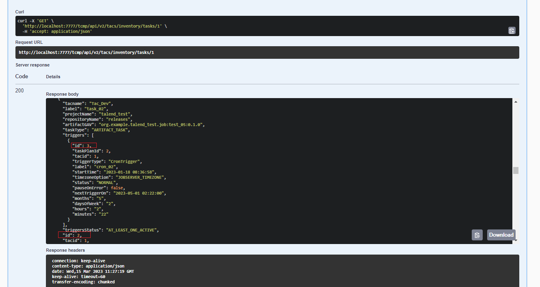The height and width of the screenshot is (287, 540).
Task: Click the Details column header
Action: coord(53,77)
